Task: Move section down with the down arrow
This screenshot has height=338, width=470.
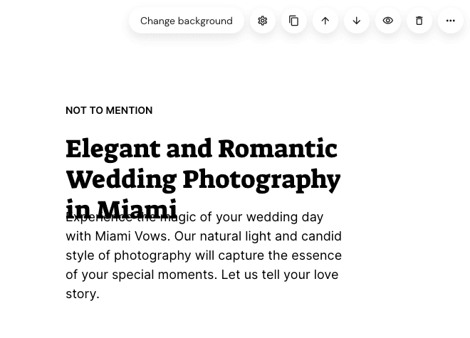Action: click(356, 21)
